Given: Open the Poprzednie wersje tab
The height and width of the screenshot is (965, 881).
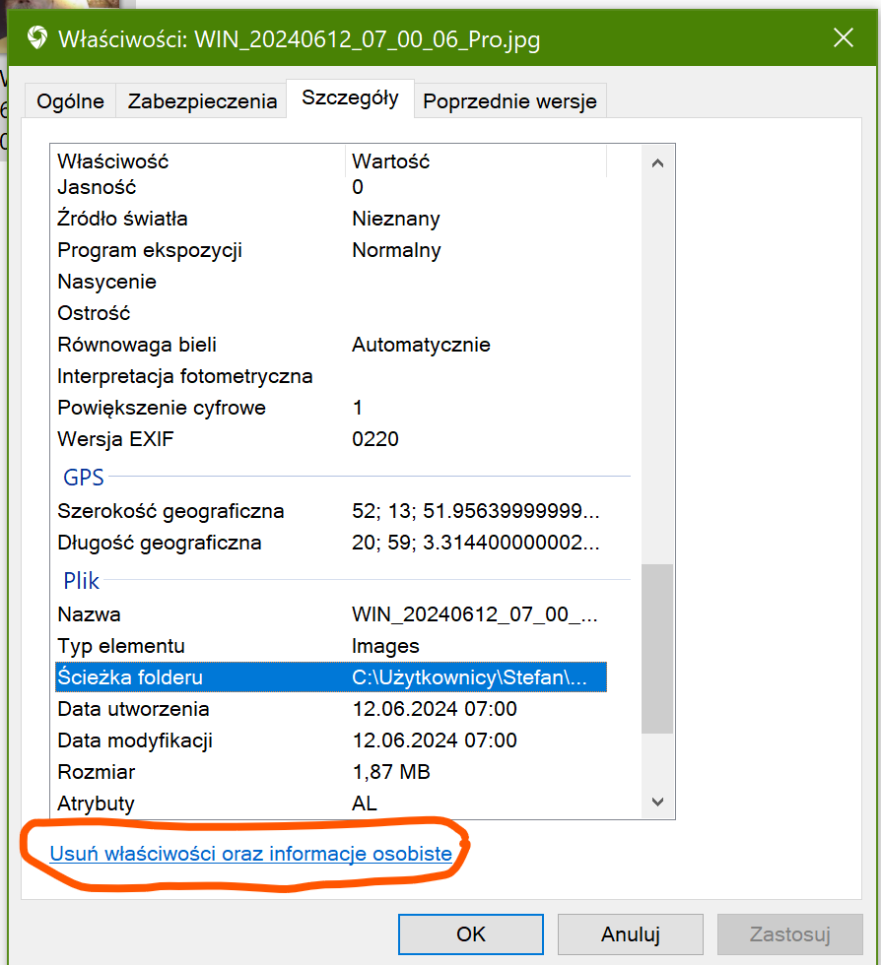Looking at the screenshot, I should (509, 101).
